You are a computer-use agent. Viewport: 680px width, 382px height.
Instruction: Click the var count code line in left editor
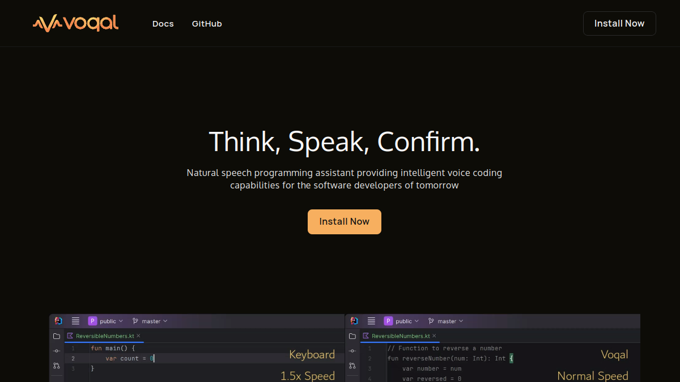pos(130,358)
